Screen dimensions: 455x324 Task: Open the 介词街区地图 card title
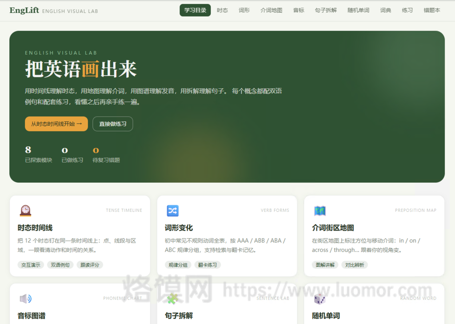pyautogui.click(x=333, y=228)
